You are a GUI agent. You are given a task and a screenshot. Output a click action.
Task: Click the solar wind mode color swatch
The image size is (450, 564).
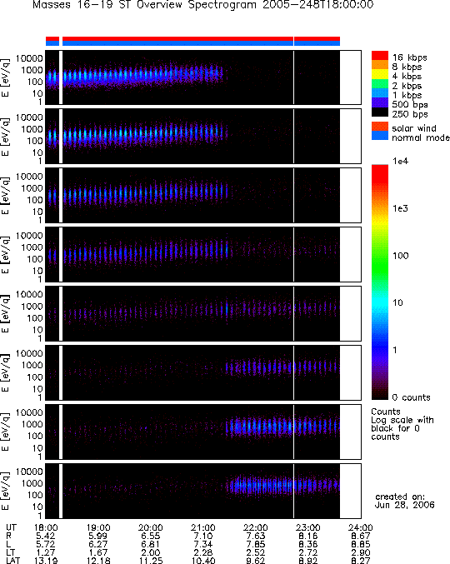point(380,127)
